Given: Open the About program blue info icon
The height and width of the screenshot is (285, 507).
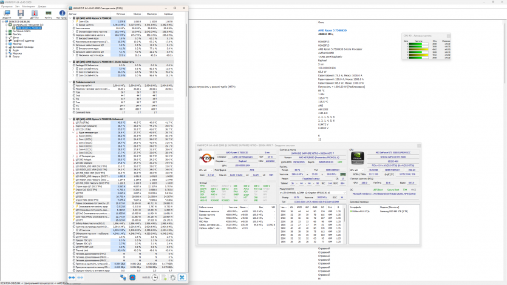Looking at the screenshot, I should (x=63, y=13).
